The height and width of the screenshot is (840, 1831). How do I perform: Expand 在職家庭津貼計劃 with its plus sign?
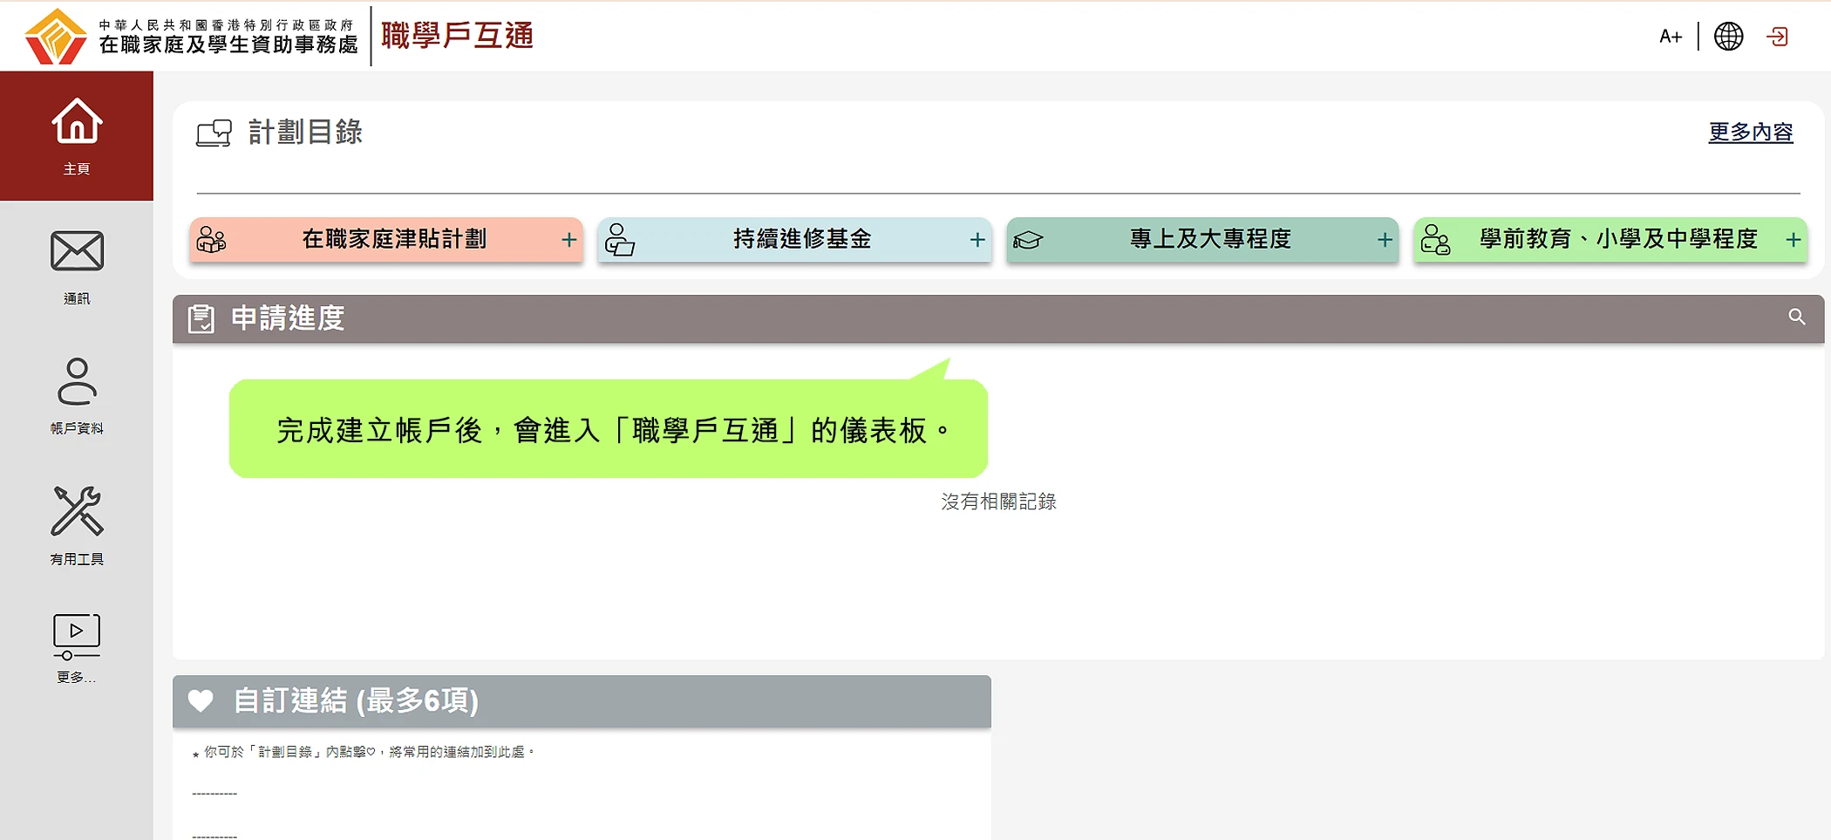pos(569,240)
